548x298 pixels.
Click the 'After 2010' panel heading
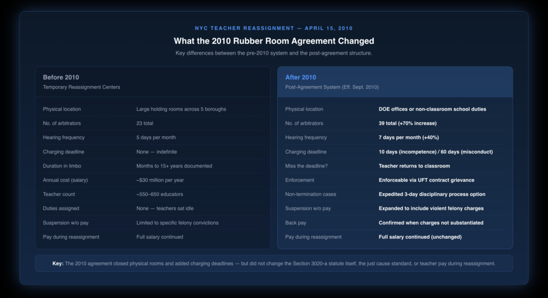point(300,78)
